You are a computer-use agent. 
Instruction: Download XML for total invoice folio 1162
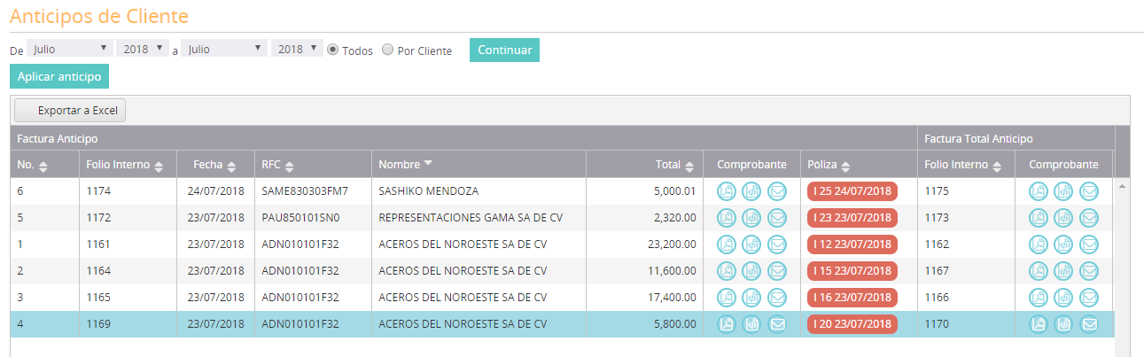[x=1063, y=244]
